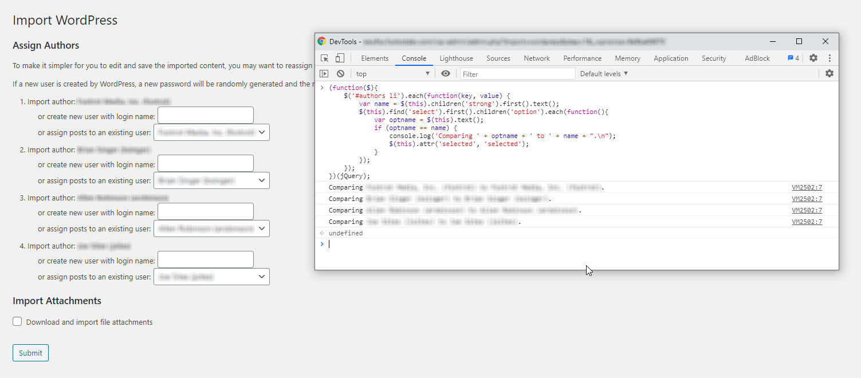The width and height of the screenshot is (861, 378).
Task: Open existing user dropdown for author 4
Action: tap(211, 277)
